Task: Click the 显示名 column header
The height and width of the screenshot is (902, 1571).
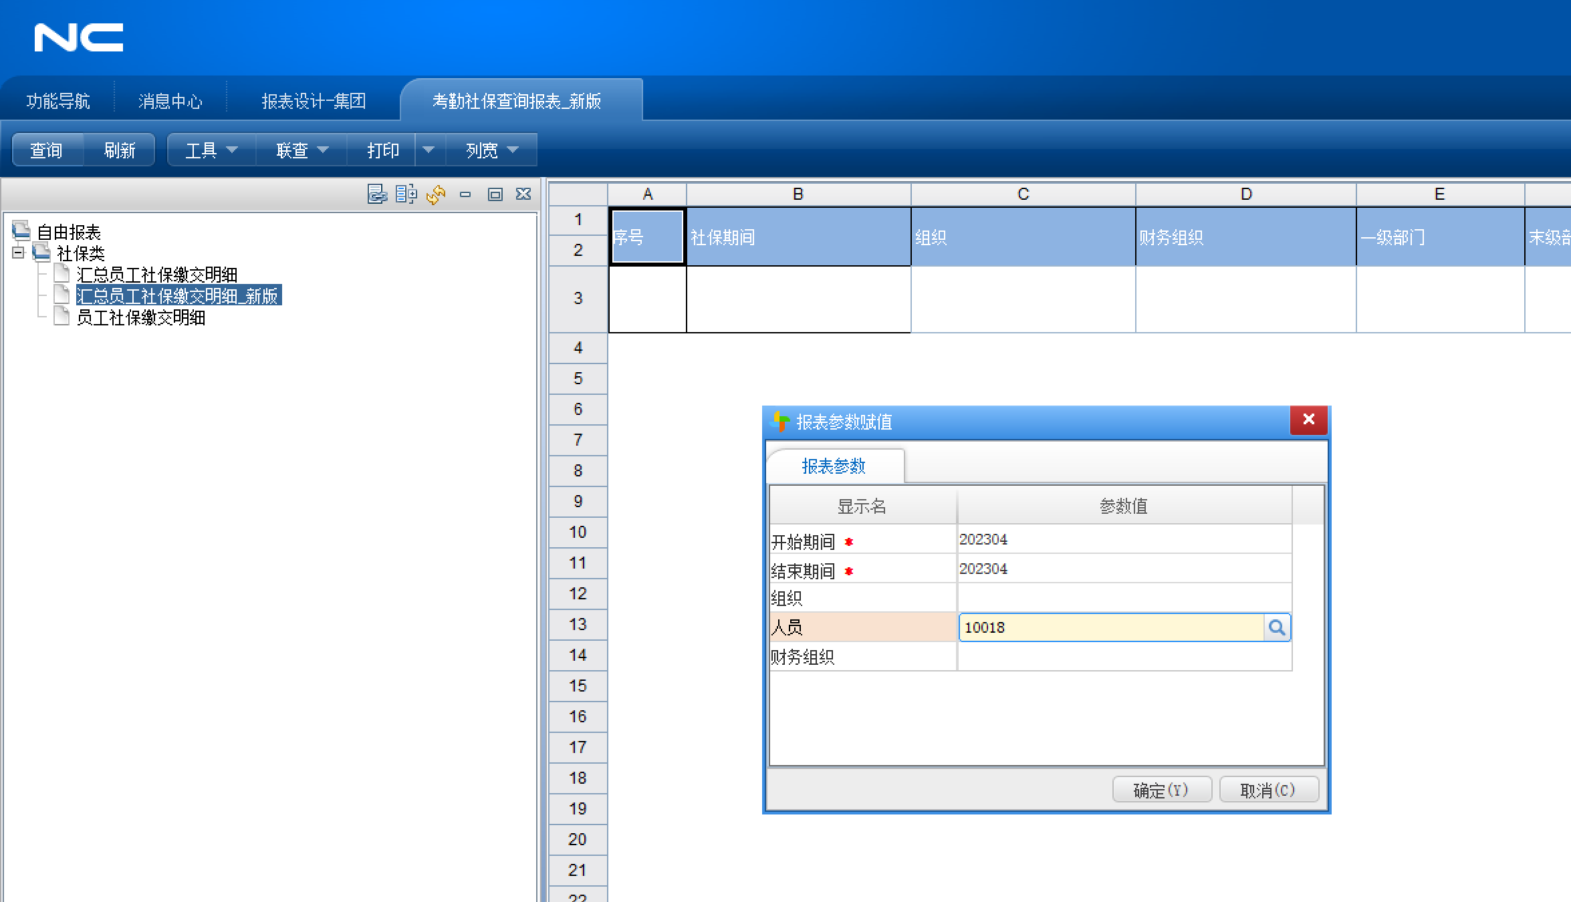Action: 862,506
